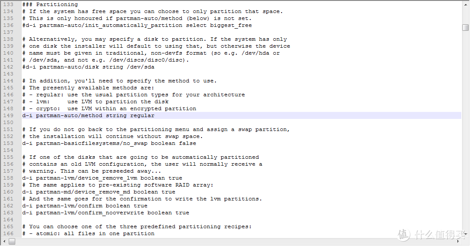Image resolution: width=470 pixels, height=246 pixels.
Task: Click the horizontal scrollbar thumb
Action: (12, 241)
